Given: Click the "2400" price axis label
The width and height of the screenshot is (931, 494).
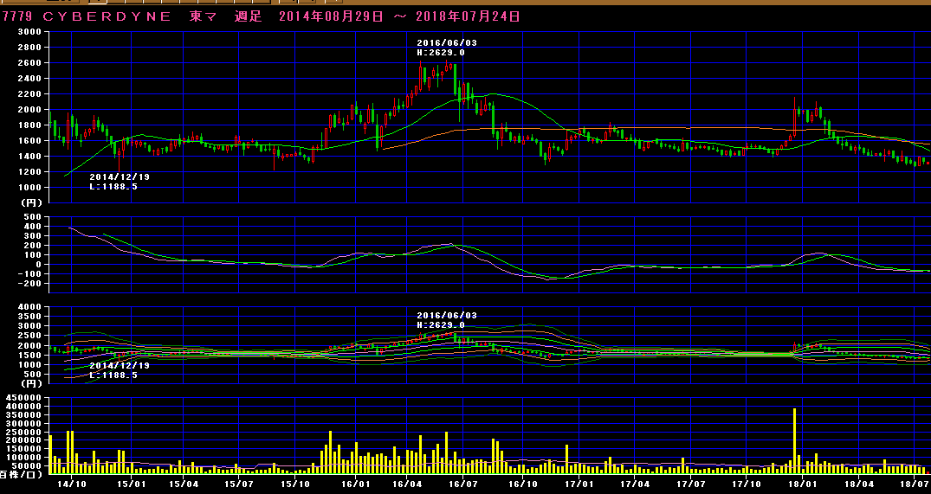Looking at the screenshot, I should pos(29,78).
